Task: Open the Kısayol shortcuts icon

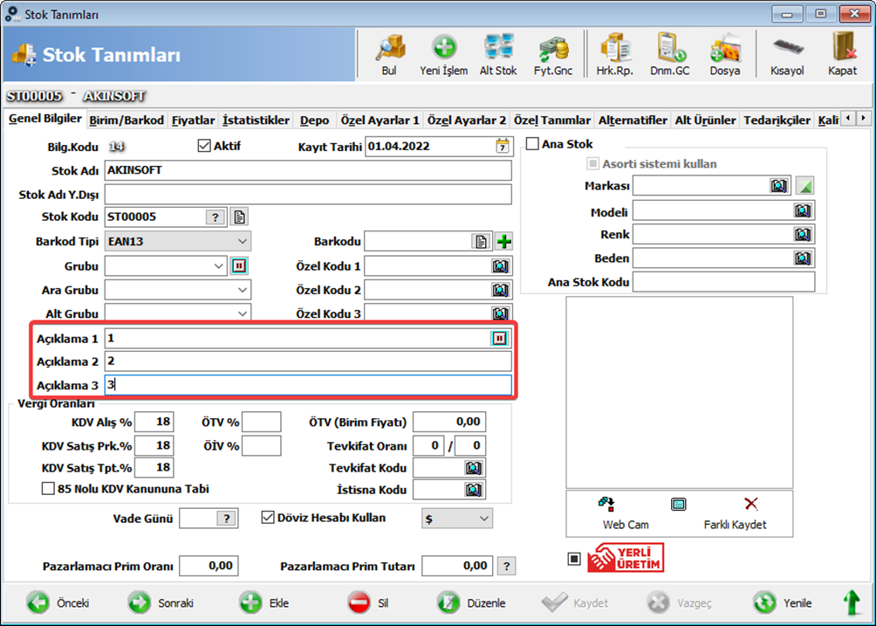Action: click(787, 55)
